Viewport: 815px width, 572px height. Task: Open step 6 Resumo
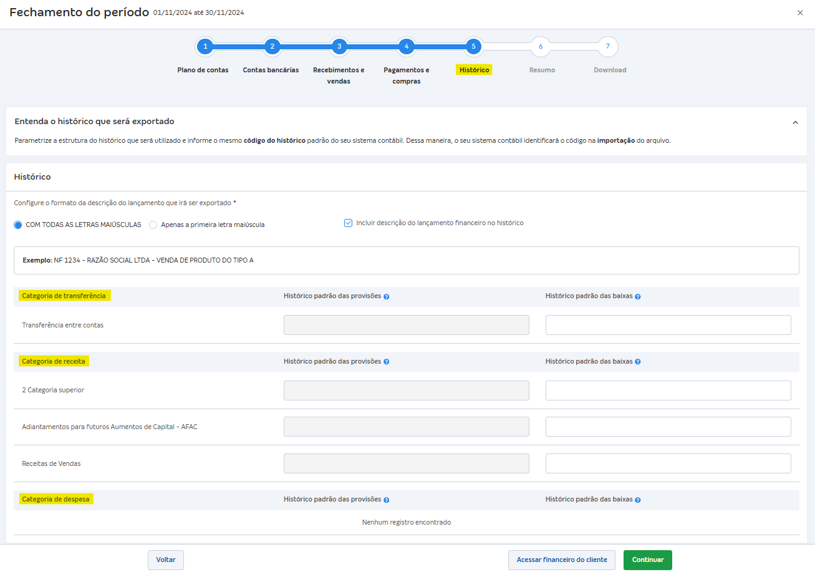pos(541,47)
